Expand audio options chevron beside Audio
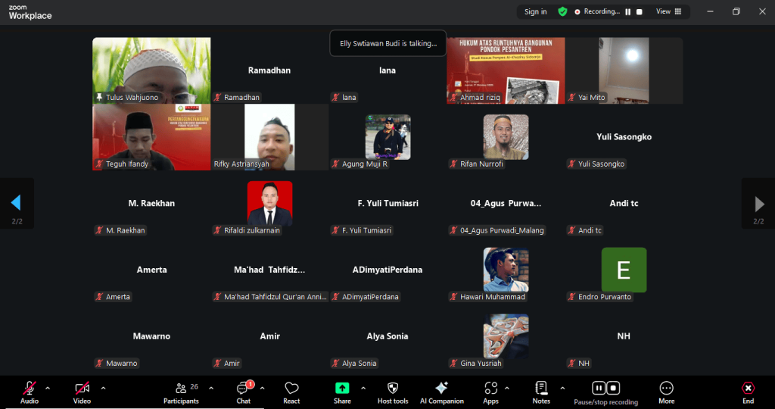 [x=48, y=388]
